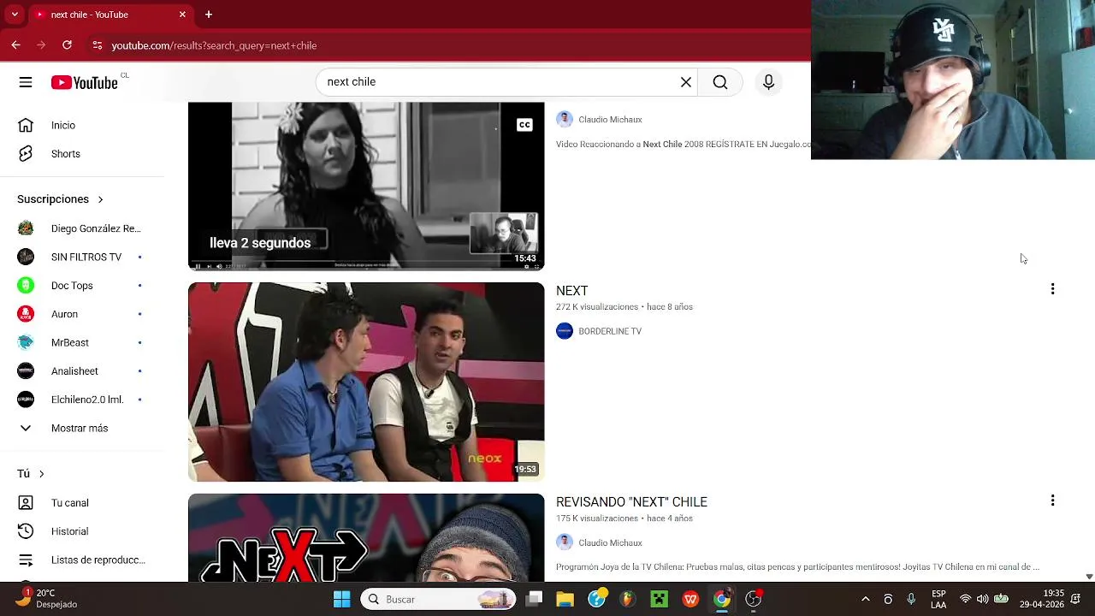Go back with the browser back arrow
The height and width of the screenshot is (616, 1095).
pyautogui.click(x=16, y=45)
